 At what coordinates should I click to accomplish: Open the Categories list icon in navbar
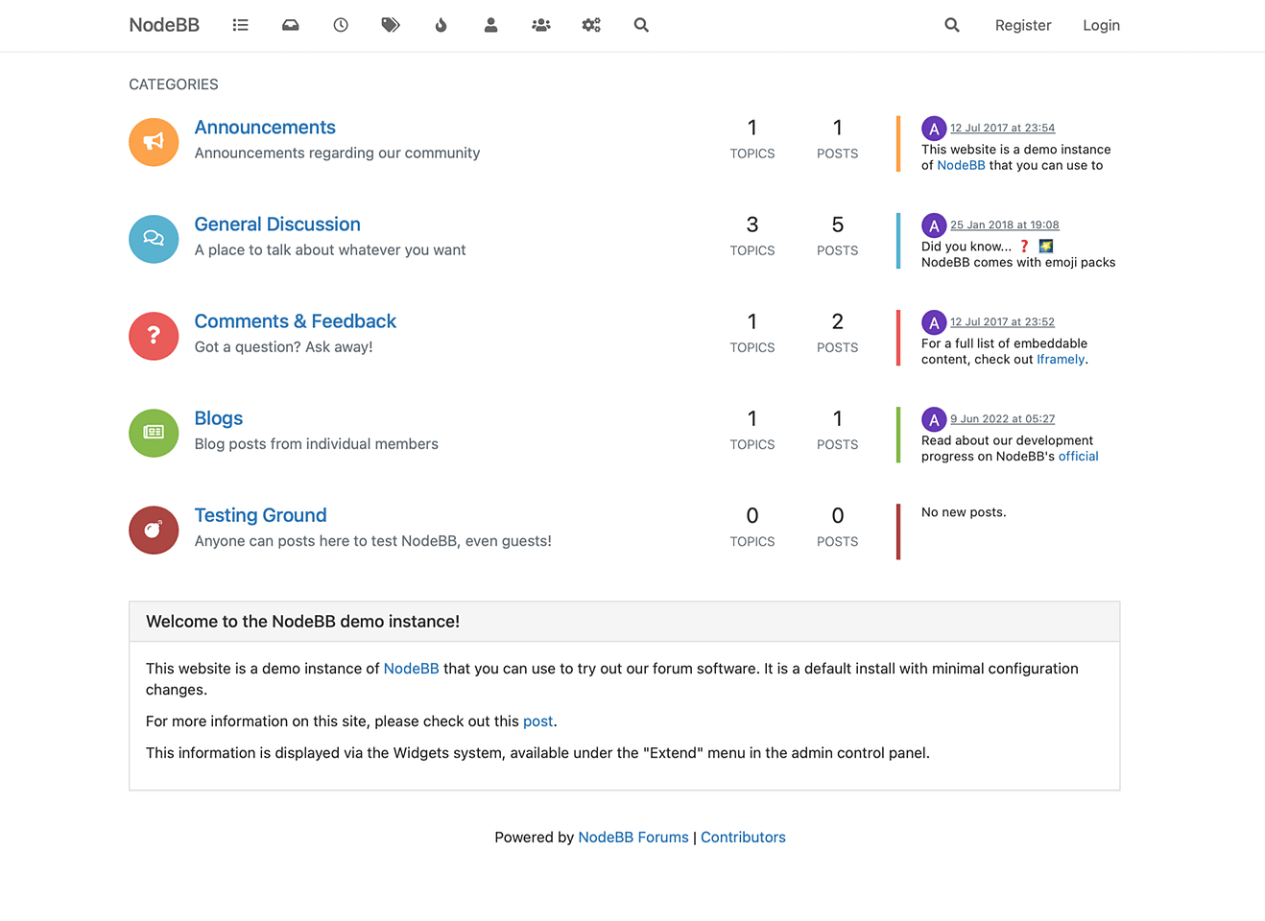(x=240, y=25)
